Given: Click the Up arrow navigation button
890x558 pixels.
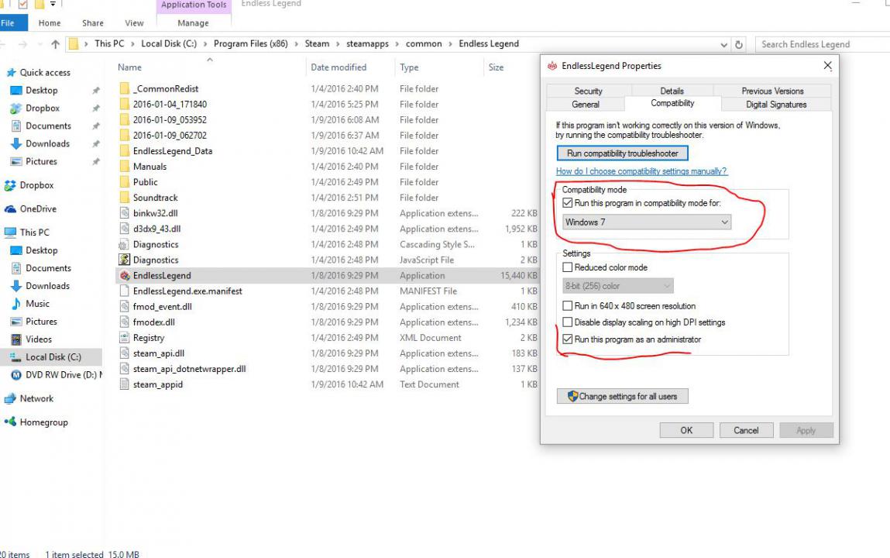Looking at the screenshot, I should pos(55,44).
